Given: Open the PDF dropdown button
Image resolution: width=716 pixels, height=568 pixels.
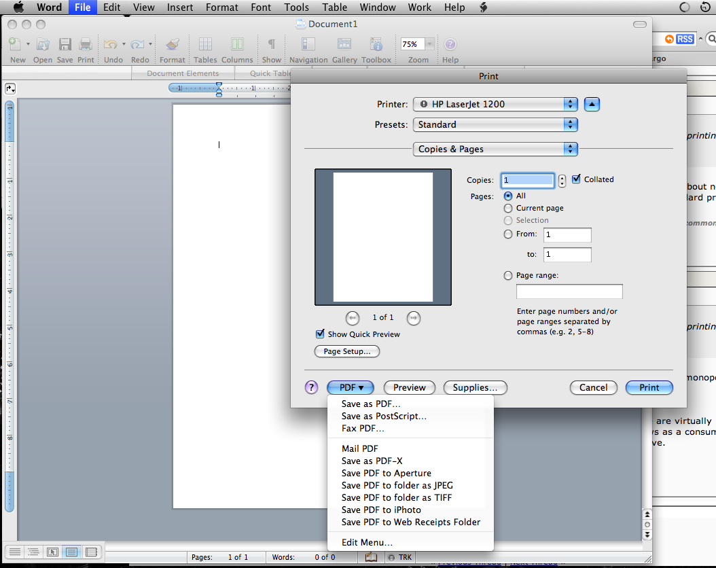Looking at the screenshot, I should point(351,388).
